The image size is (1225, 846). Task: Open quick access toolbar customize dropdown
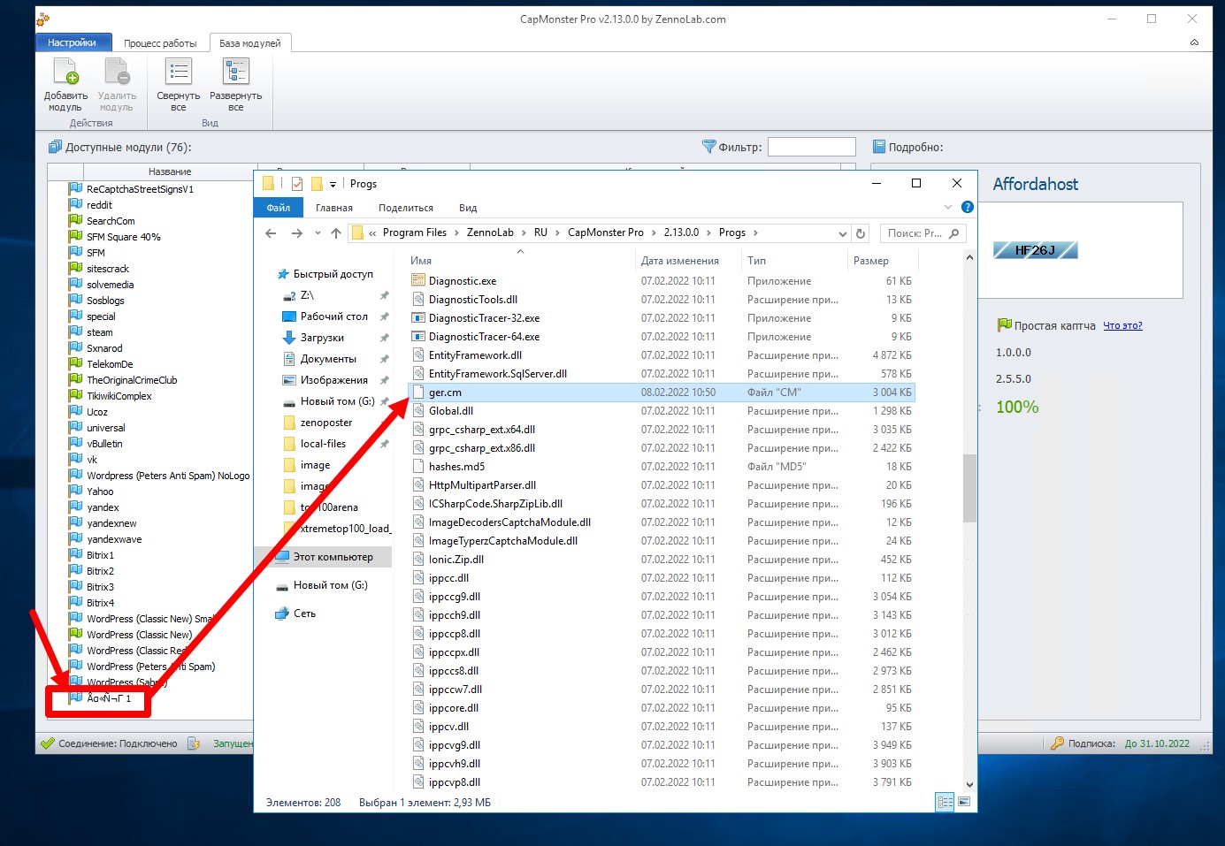(x=333, y=184)
